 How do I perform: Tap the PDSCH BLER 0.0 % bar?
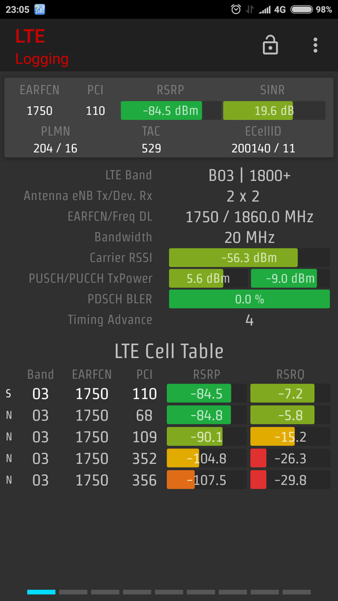tap(249, 299)
